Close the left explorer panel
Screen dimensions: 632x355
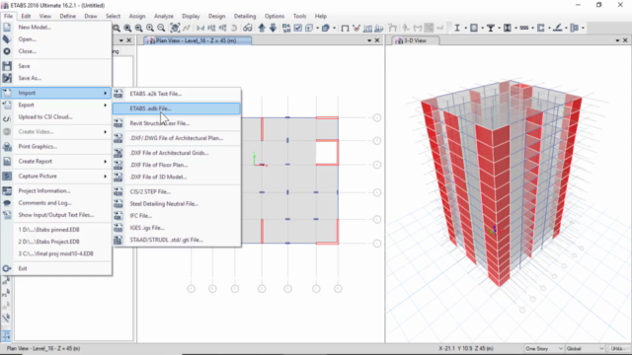coord(129,40)
